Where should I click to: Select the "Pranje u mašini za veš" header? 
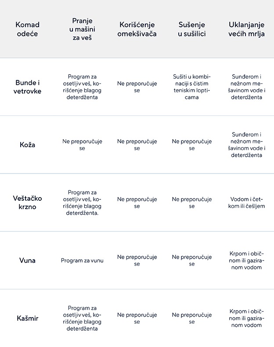click(82, 29)
